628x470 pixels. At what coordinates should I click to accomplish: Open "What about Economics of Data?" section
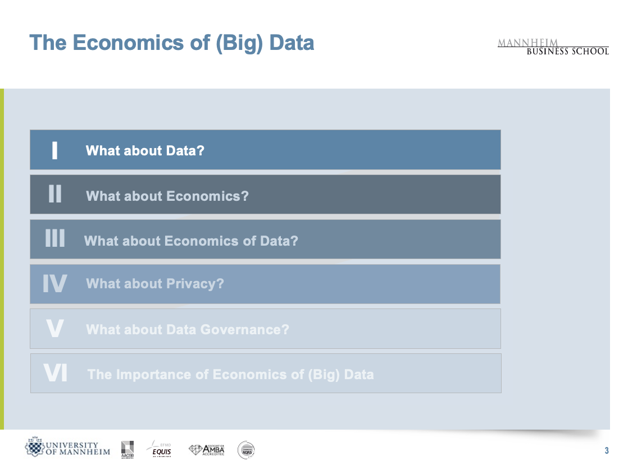click(x=191, y=241)
